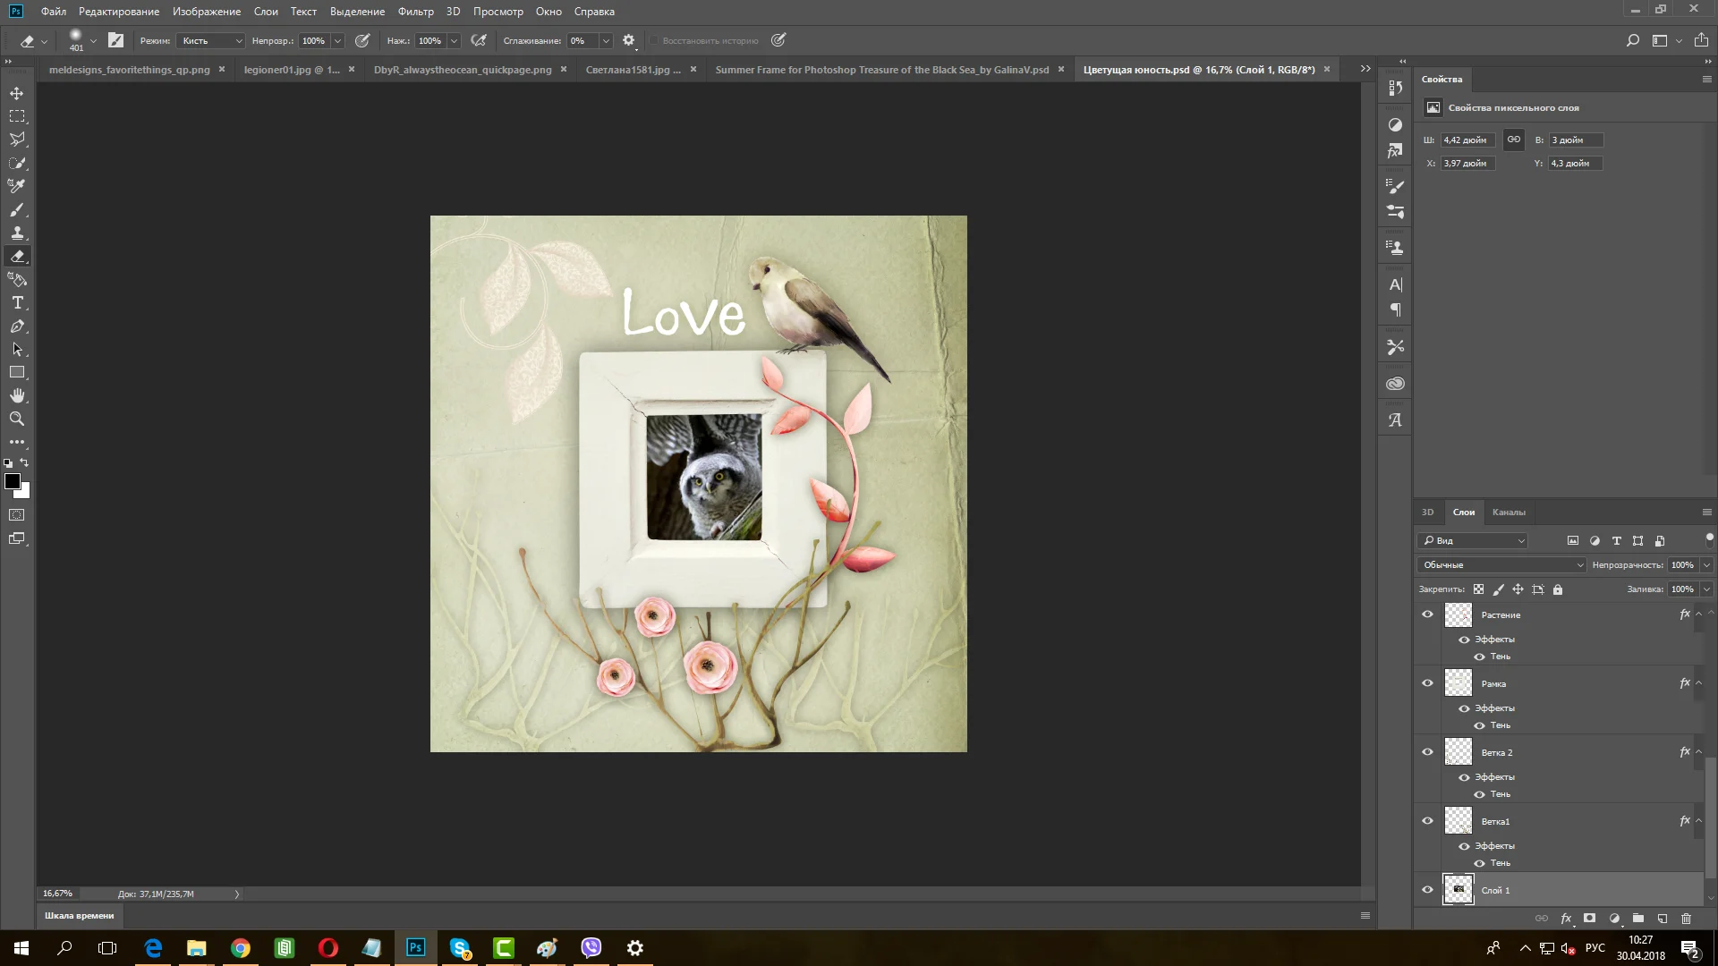Select the Horizontal Type tool
Image resolution: width=1718 pixels, height=966 pixels.
pyautogui.click(x=17, y=303)
